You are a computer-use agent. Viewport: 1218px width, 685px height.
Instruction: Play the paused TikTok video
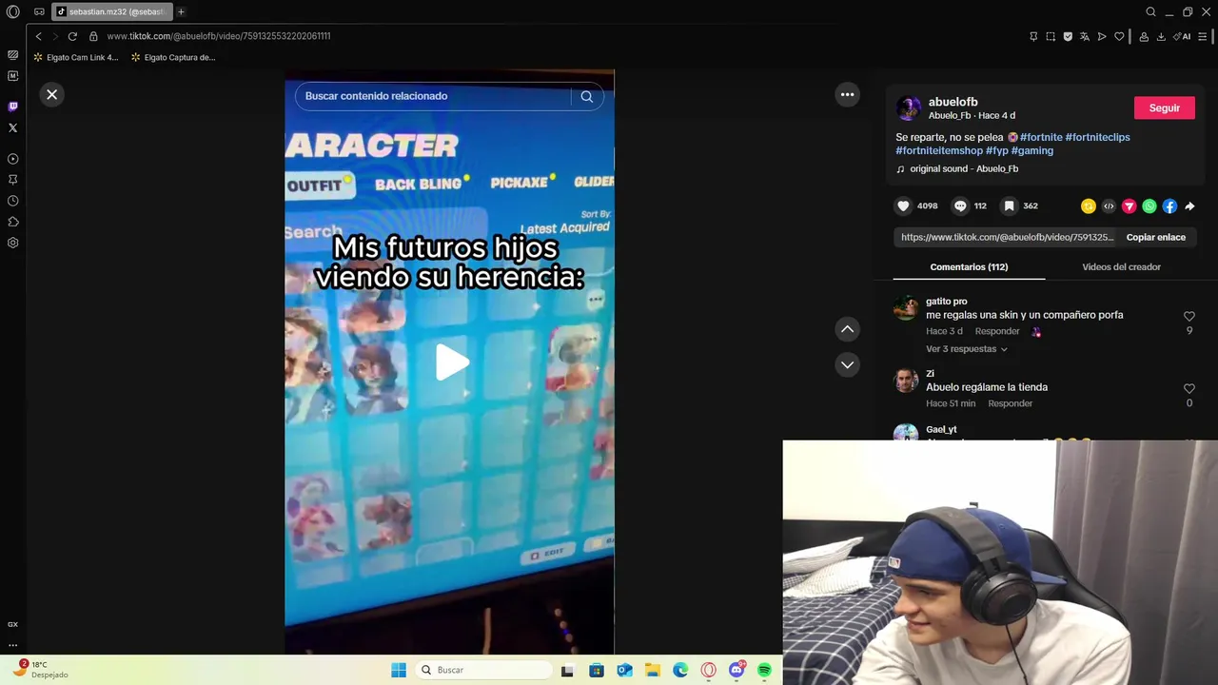[451, 362]
